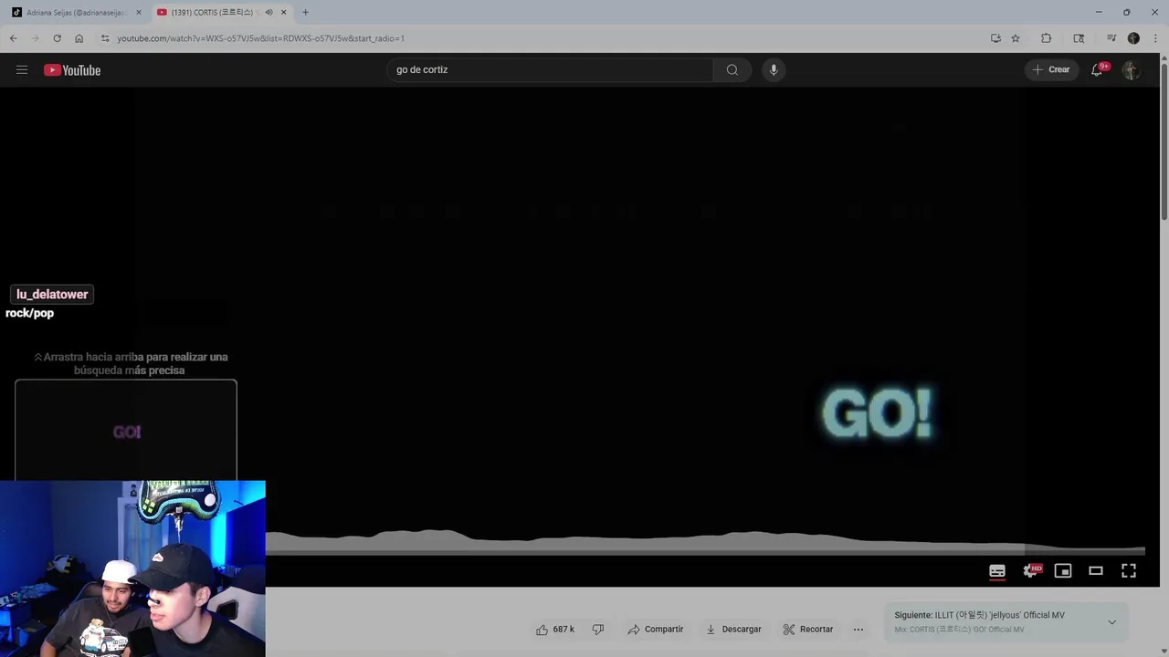Start voice search with the microphone icon
This screenshot has width=1169, height=657.
coord(774,69)
